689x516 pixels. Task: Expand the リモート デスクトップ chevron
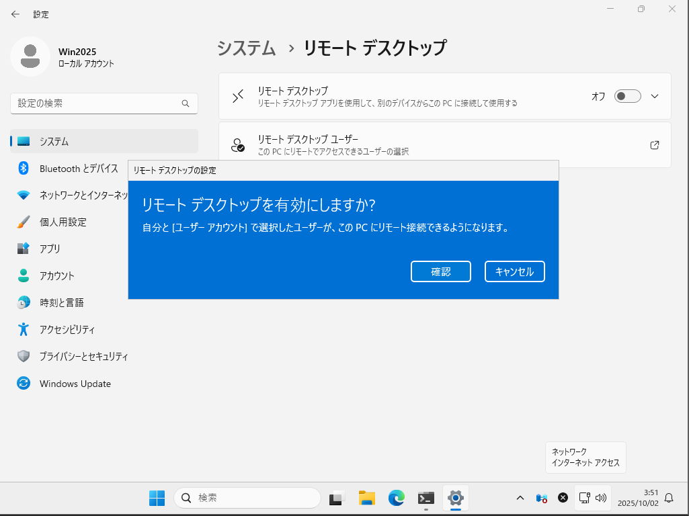click(x=655, y=96)
